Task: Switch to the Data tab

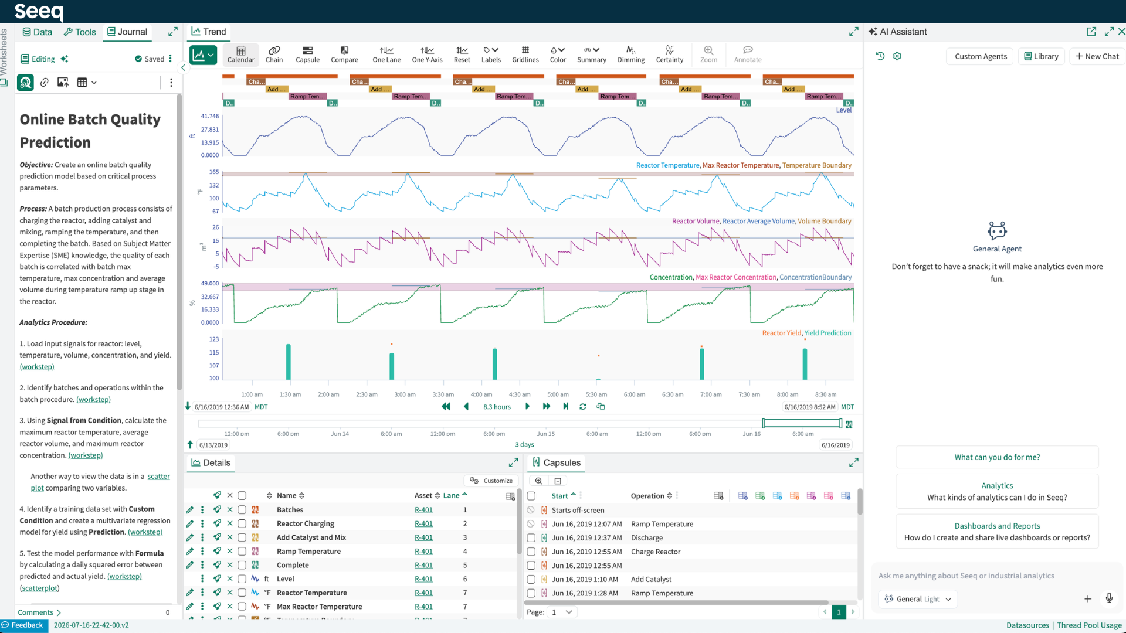Action: pyautogui.click(x=38, y=32)
